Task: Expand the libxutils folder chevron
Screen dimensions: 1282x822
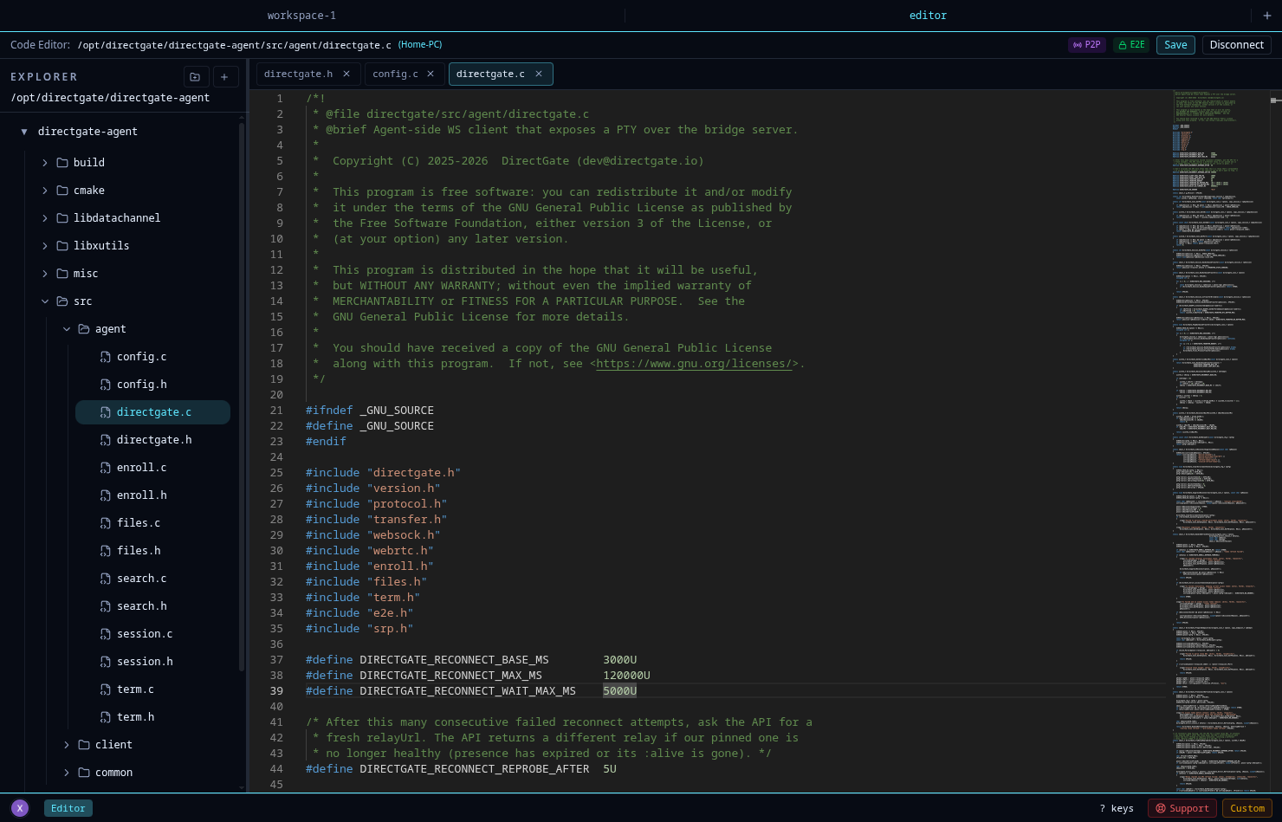Action: 45,246
